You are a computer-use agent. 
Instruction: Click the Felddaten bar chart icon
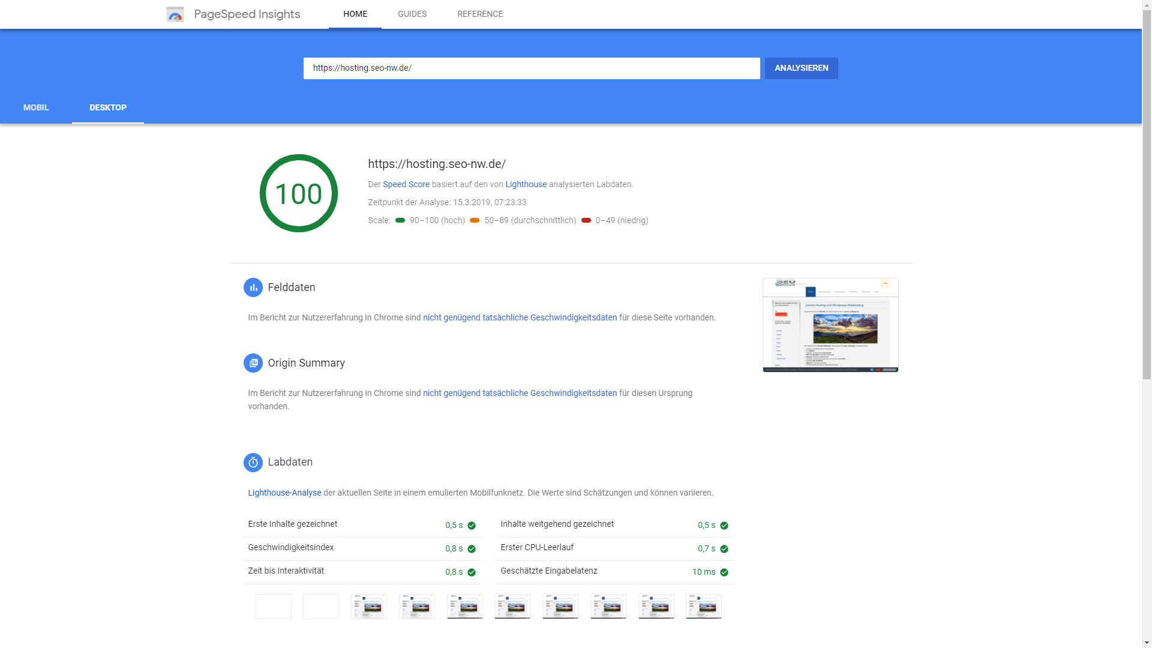pos(253,287)
